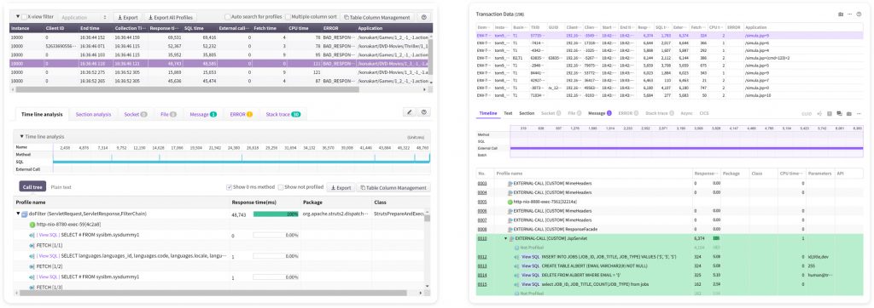Switch to Section analysis tab
Viewport: 874px width, 308px height.
point(93,115)
